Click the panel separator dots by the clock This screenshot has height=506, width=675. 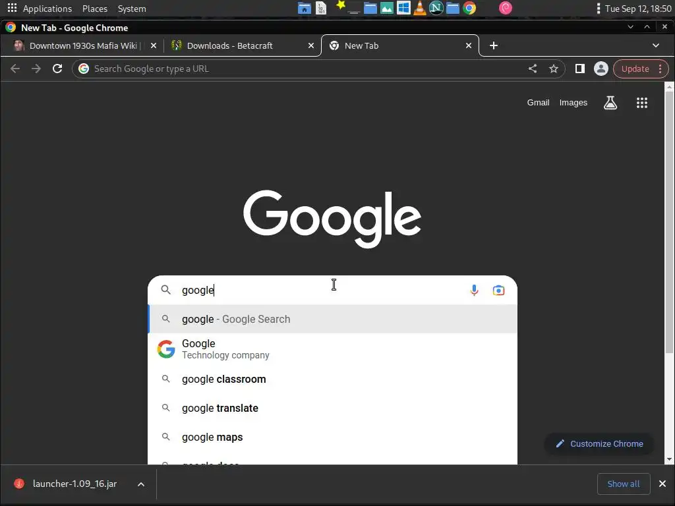[599, 8]
